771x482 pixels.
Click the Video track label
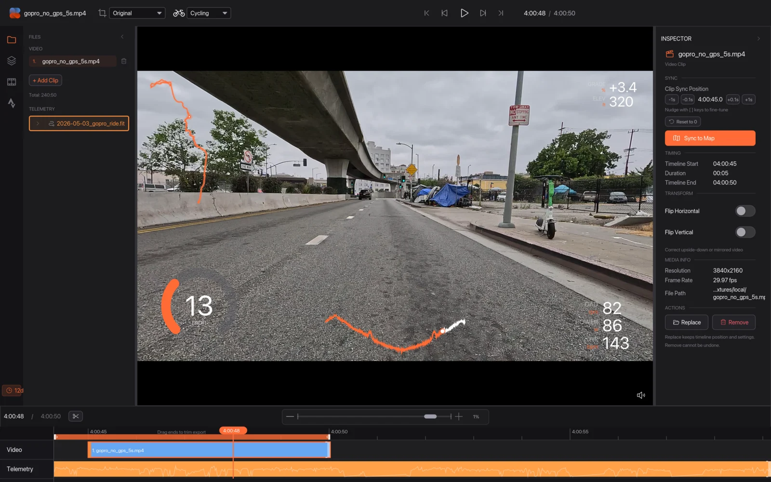[14, 450]
